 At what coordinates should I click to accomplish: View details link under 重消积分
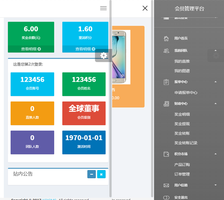point(85,49)
